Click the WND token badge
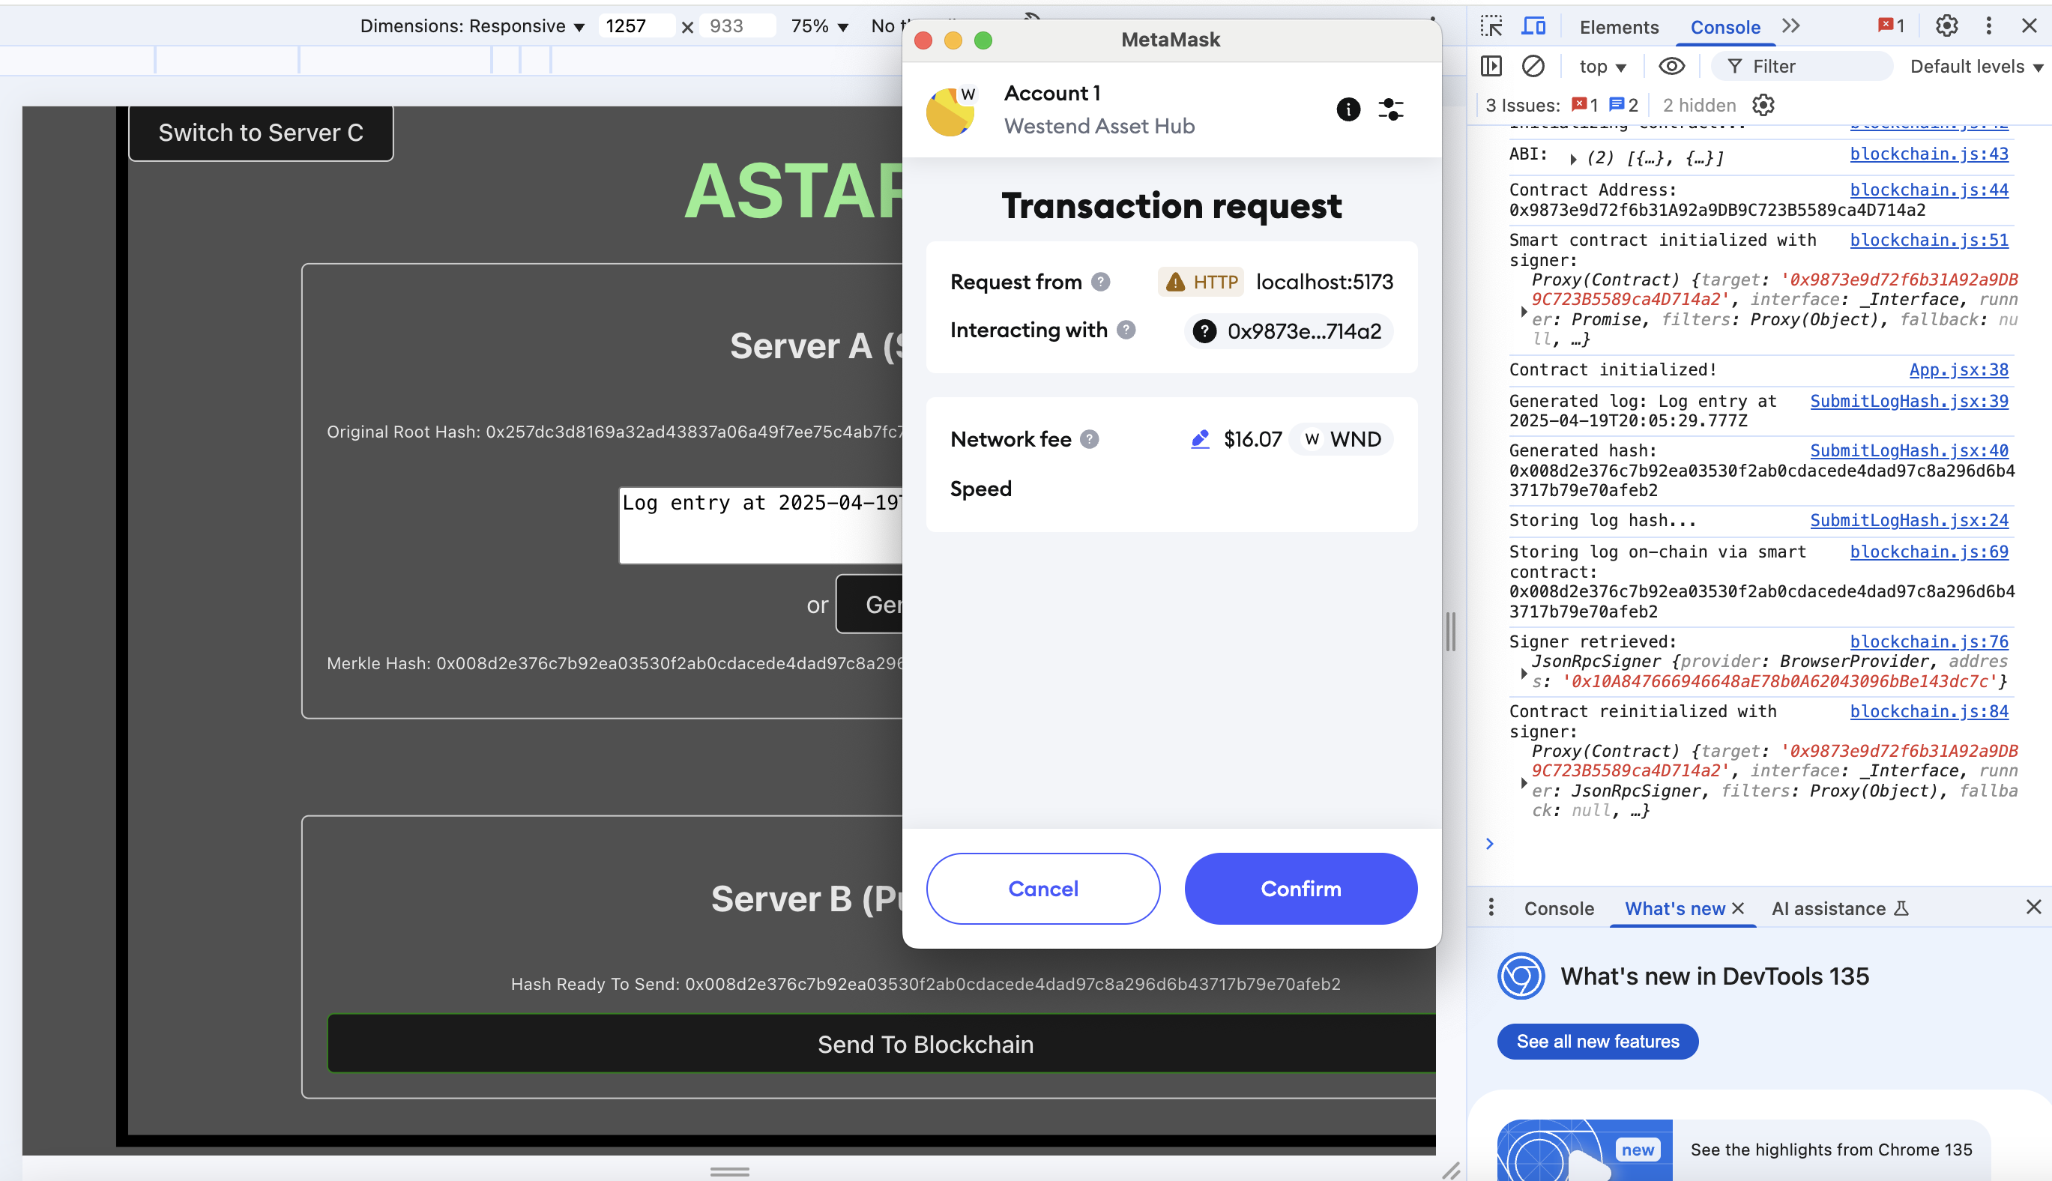The image size is (2052, 1181). coord(1341,439)
